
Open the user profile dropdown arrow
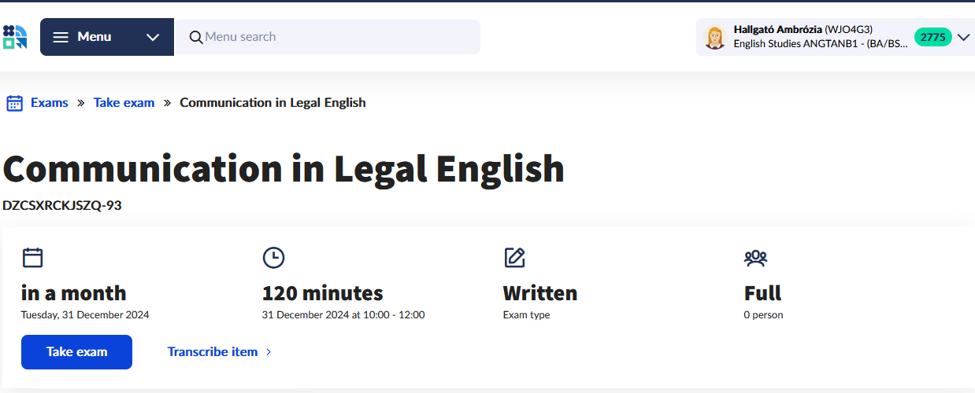point(964,37)
